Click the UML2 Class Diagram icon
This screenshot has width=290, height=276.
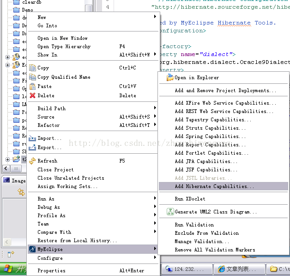coord(170,212)
